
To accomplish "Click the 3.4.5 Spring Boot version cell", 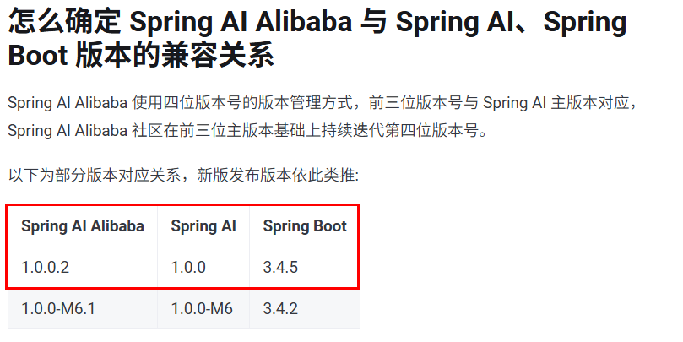I will pyautogui.click(x=280, y=268).
